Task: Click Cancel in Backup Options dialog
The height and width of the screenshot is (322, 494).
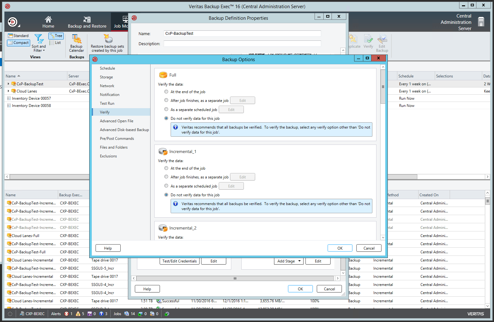Action: click(x=369, y=248)
